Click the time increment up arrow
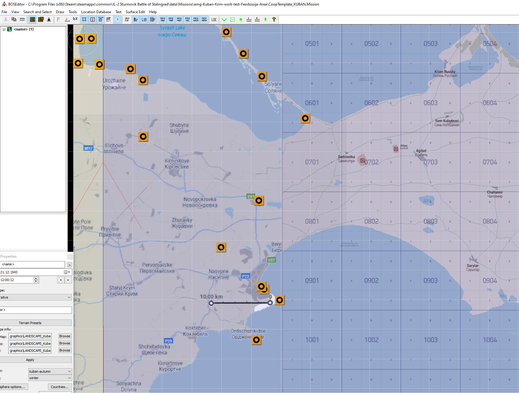This screenshot has width=519, height=393. click(x=36, y=278)
